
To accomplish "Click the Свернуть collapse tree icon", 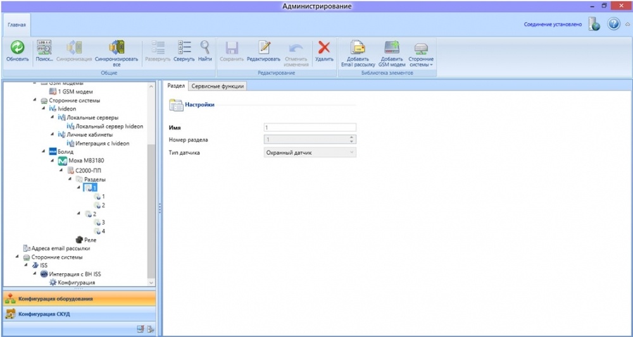I will [184, 47].
